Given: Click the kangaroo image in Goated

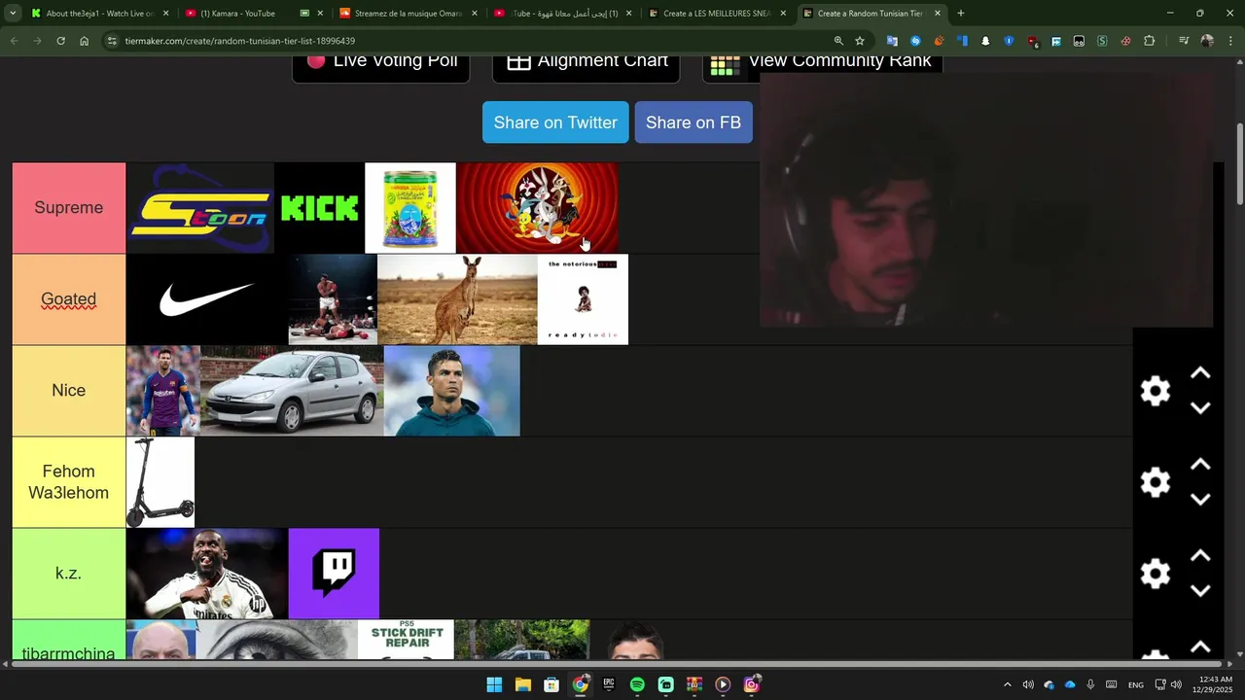Looking at the screenshot, I should tap(457, 299).
